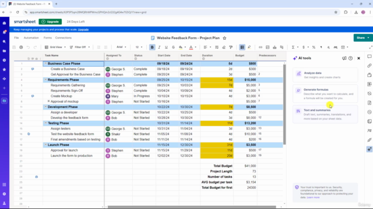
Task: Click the Create plus icon in sidebar
Action: point(4,88)
